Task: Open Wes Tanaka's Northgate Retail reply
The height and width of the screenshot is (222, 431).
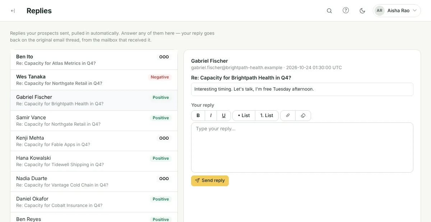Action: click(x=94, y=80)
